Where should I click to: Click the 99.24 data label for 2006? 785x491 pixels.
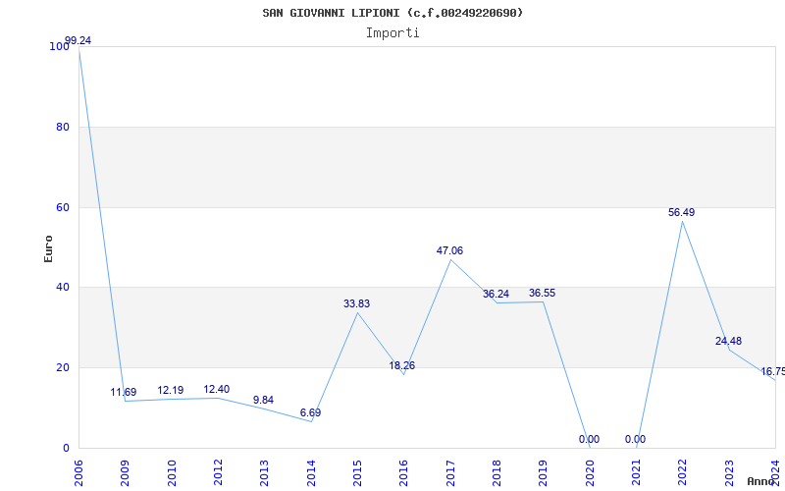(78, 40)
